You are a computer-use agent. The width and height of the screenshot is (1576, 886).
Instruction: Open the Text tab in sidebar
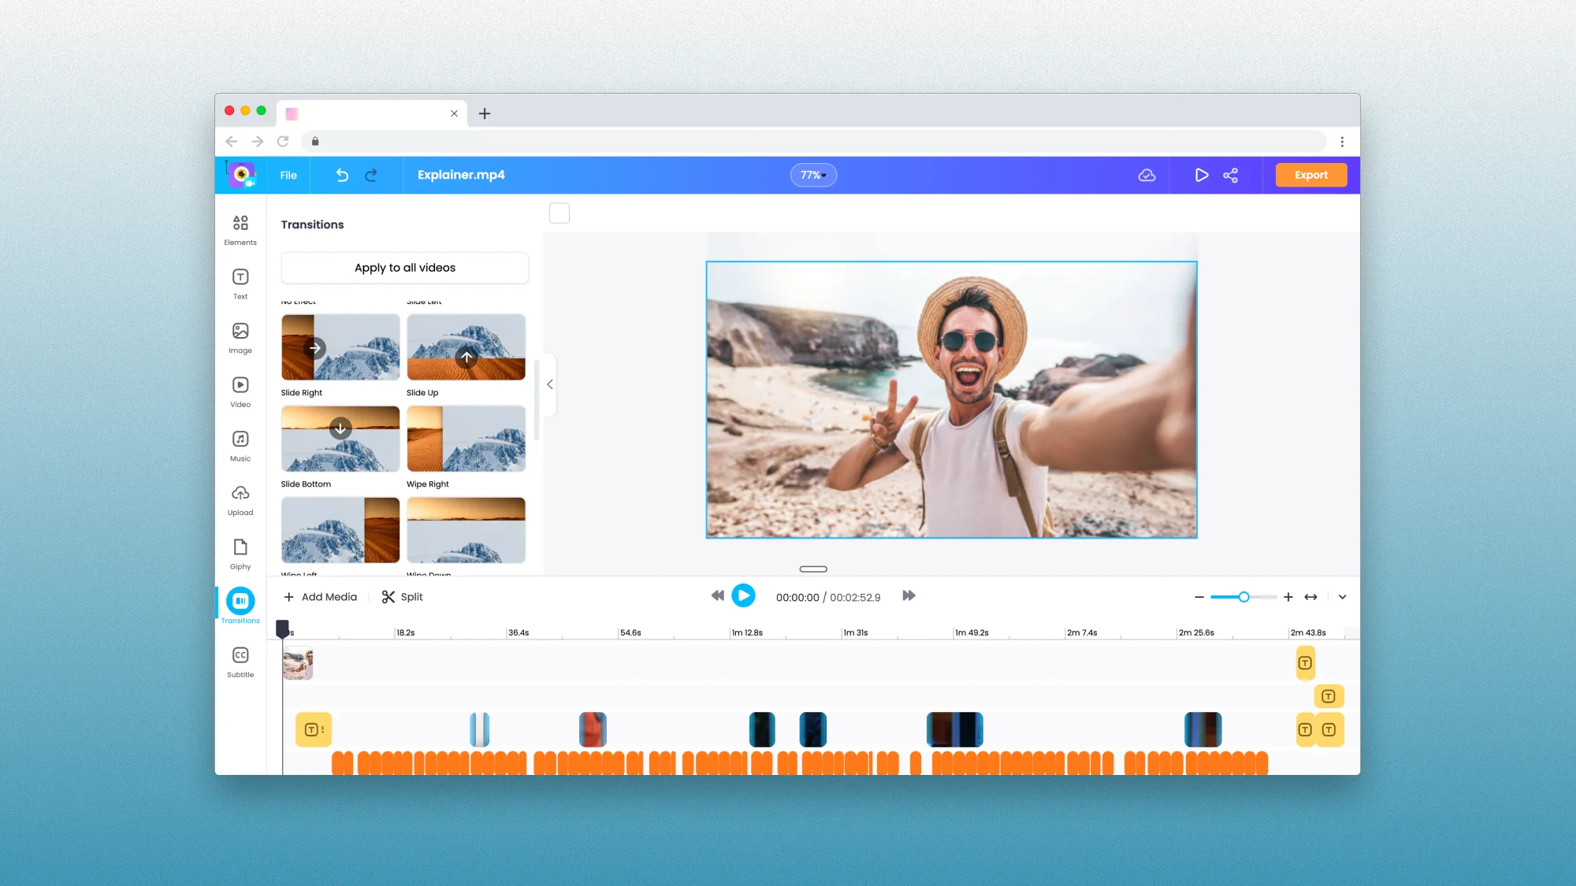coord(240,284)
